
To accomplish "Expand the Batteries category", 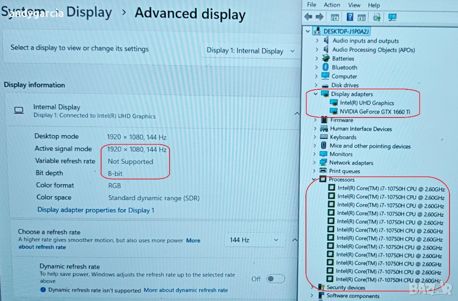I will (317, 59).
